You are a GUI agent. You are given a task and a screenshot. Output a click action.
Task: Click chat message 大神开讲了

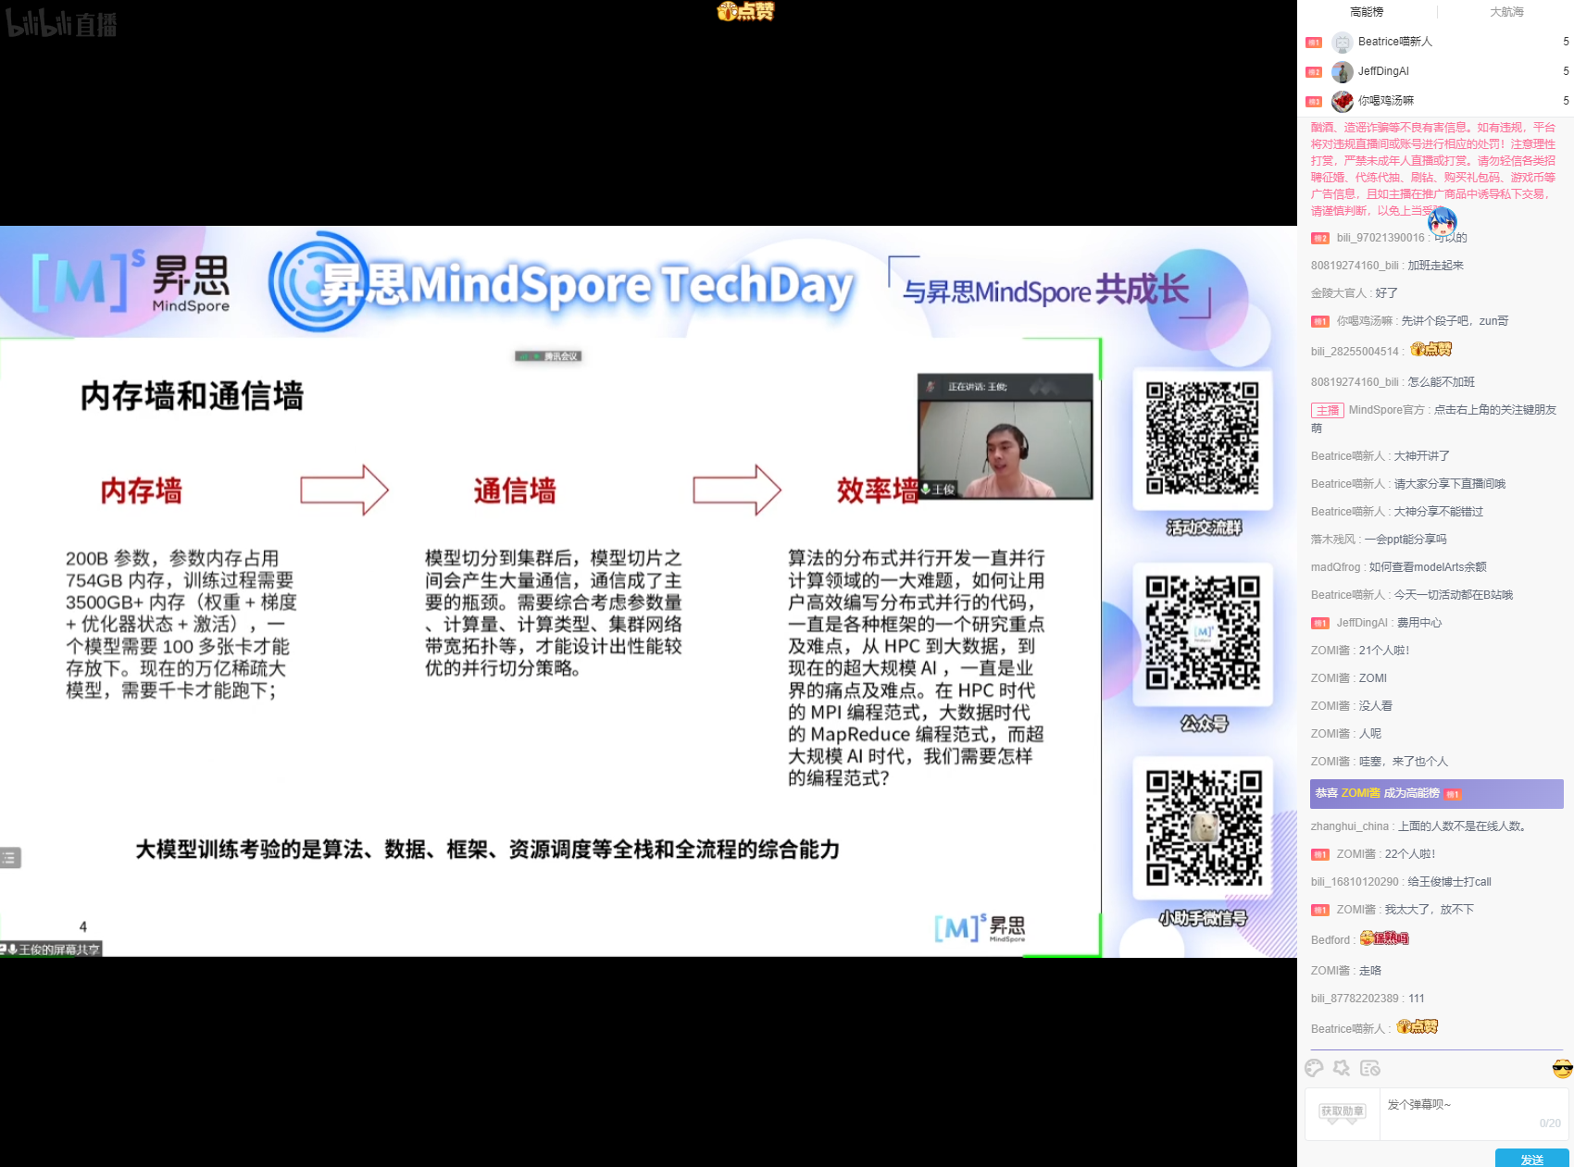coord(1422,456)
